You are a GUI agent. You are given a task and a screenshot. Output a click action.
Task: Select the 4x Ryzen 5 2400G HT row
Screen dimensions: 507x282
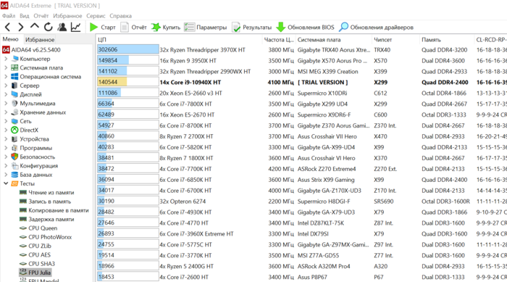(x=301, y=266)
